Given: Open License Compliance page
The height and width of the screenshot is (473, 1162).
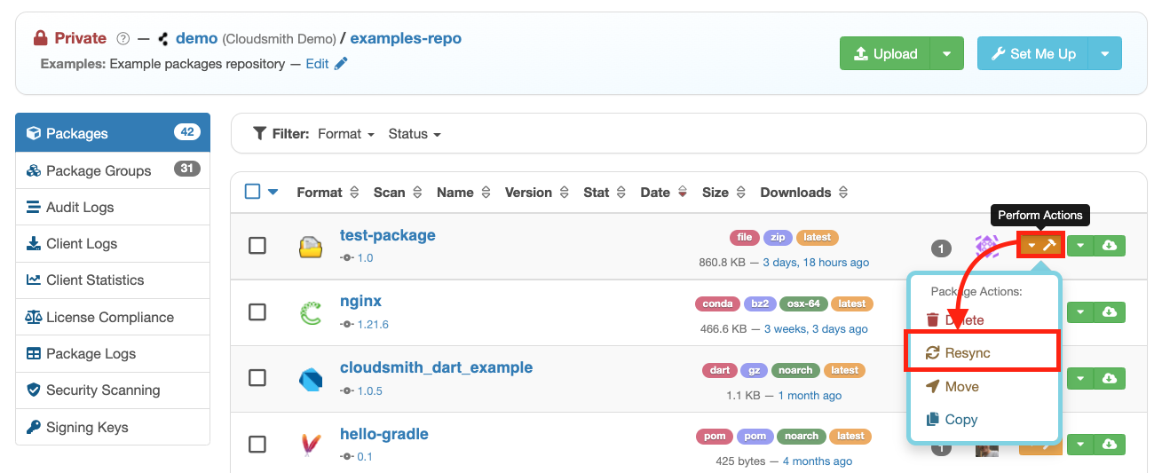Looking at the screenshot, I should pyautogui.click(x=113, y=317).
